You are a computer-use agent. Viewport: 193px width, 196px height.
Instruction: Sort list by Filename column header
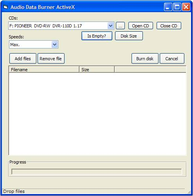point(44,70)
